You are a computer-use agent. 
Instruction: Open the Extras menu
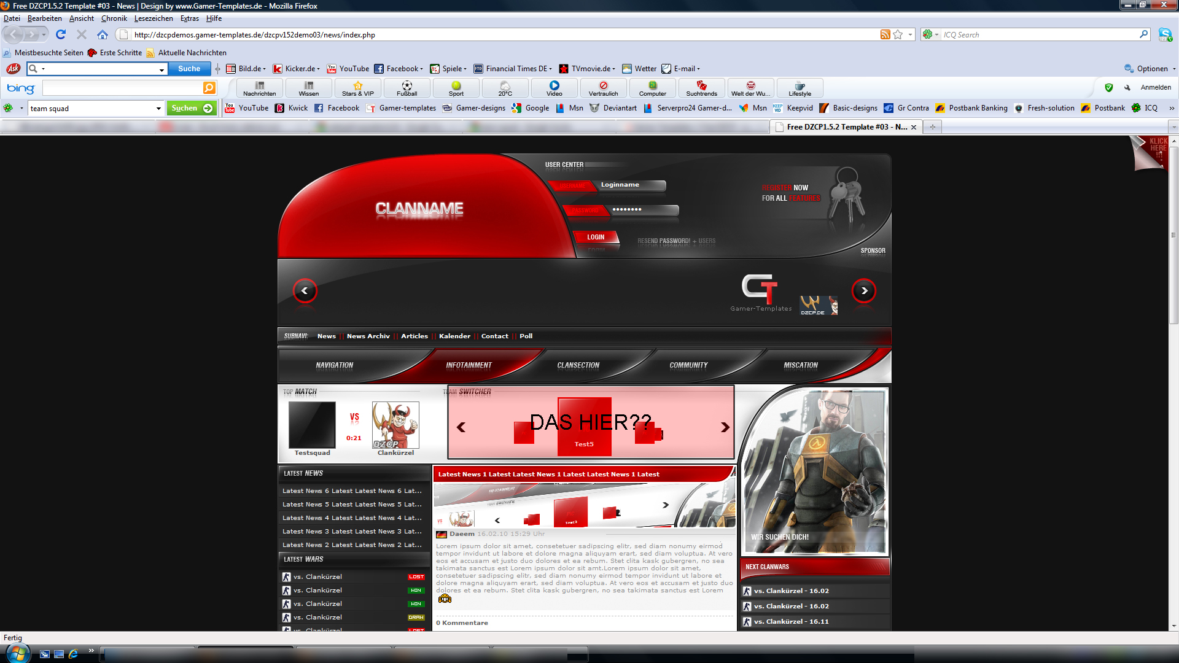(189, 18)
